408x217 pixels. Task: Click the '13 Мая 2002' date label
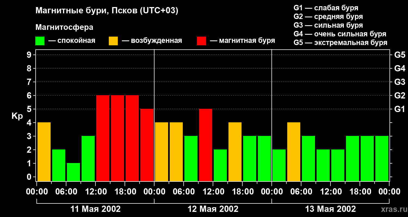(x=330, y=209)
